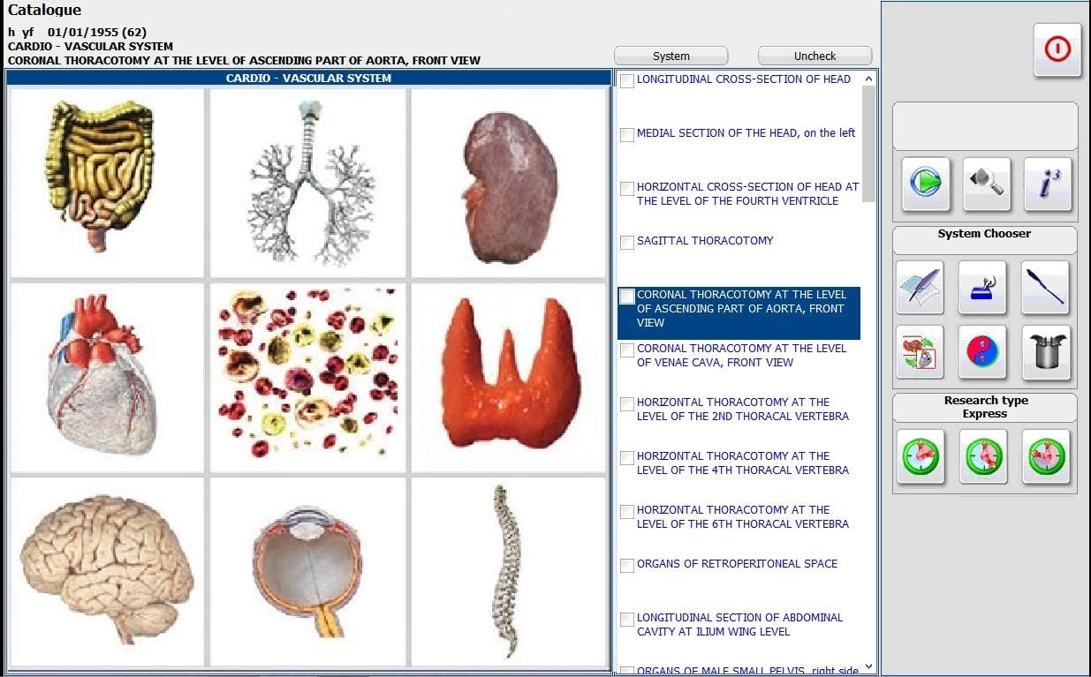Click the Uncheck button

814,56
